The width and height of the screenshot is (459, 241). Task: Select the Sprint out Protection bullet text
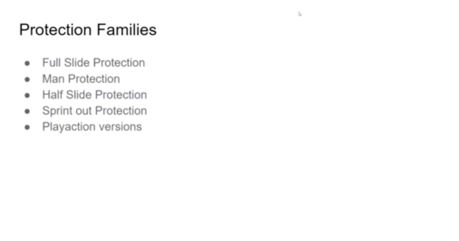click(x=94, y=111)
